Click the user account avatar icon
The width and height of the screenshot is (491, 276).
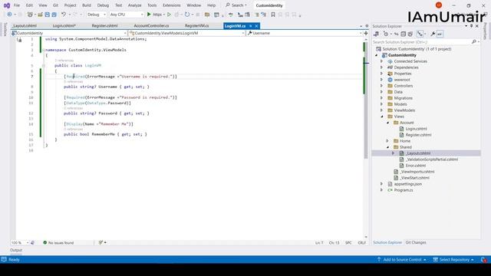[439, 5]
